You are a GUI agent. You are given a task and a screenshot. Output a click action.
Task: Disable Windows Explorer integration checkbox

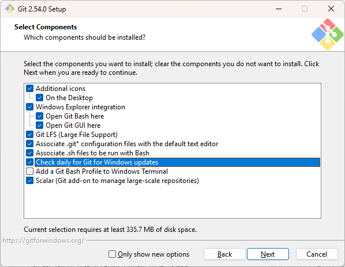tap(29, 107)
